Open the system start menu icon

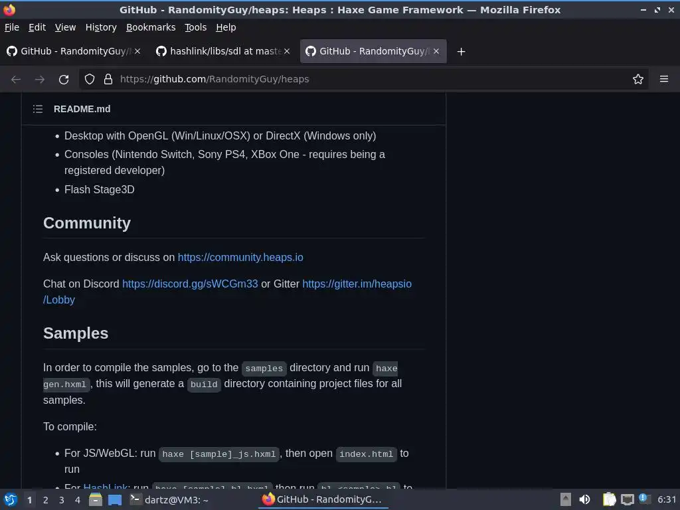point(11,499)
